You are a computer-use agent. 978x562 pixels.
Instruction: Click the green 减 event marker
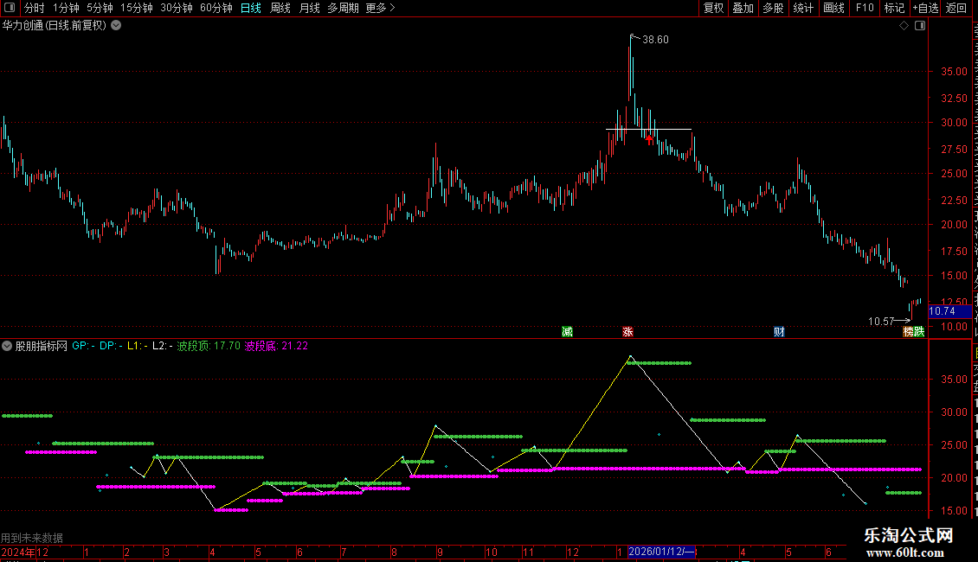(567, 332)
